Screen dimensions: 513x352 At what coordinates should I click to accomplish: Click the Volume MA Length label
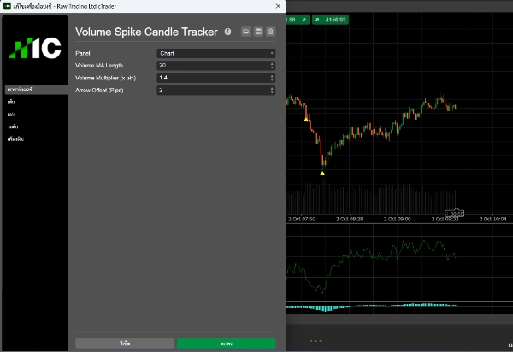pyautogui.click(x=99, y=66)
